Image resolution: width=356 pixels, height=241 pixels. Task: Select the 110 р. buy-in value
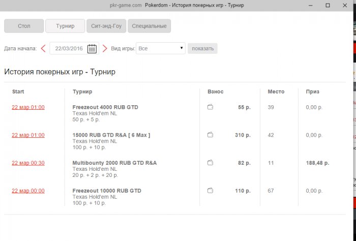pyautogui.click(x=243, y=191)
